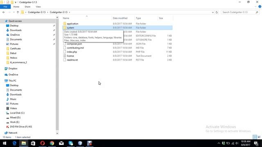Open recent locations dropdown arrow

coord(14,12)
